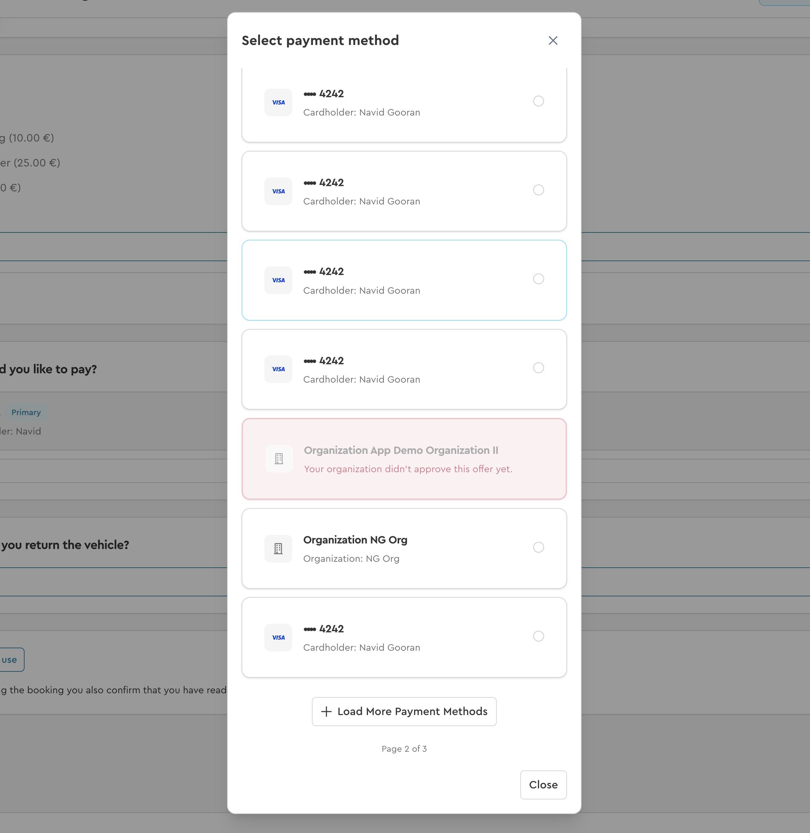Click the Visa logo on the highlighted card
Viewport: 810px width, 833px height.
click(x=278, y=280)
